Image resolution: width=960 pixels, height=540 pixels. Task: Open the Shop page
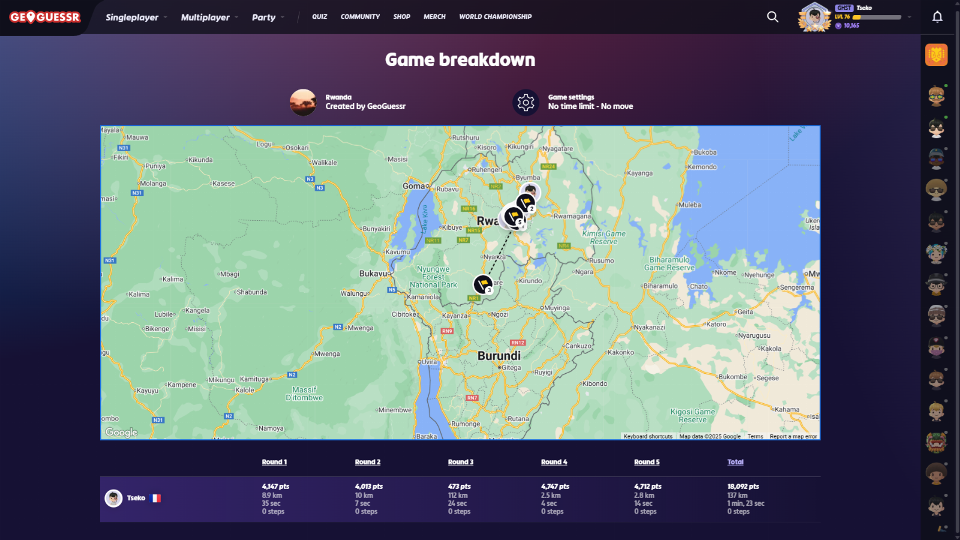point(401,17)
